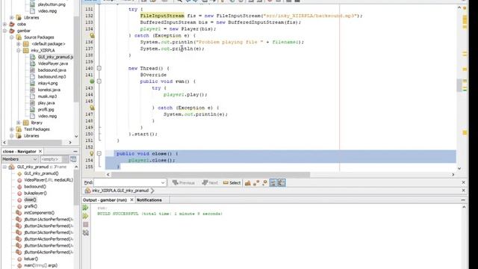Click the Next button in Find bar
Screen dimensions: 478x269
(210, 183)
